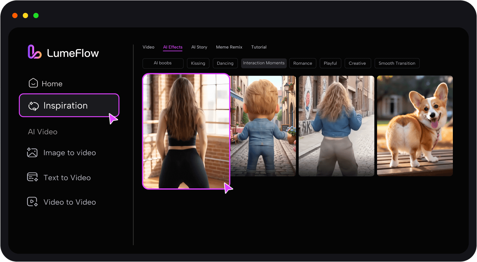Image resolution: width=477 pixels, height=262 pixels.
Task: Select the Smooth Transition filter
Action: pyautogui.click(x=397, y=63)
